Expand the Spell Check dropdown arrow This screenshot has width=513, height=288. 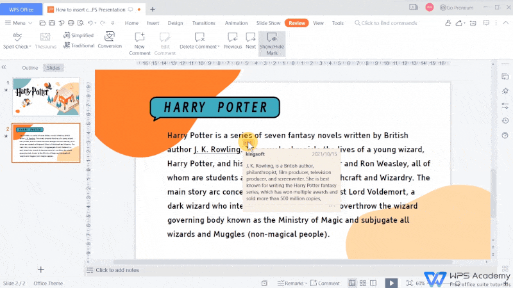[30, 47]
